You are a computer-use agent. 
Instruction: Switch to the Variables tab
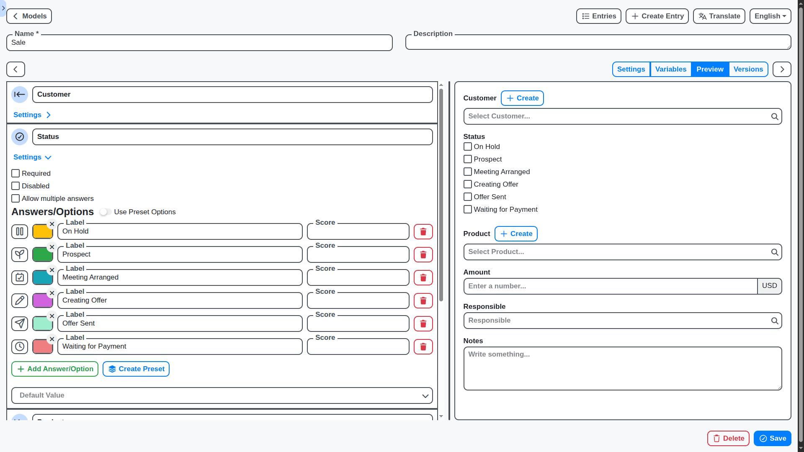670,69
